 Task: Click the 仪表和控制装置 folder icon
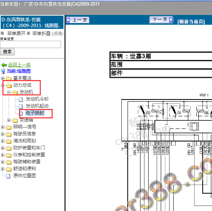[x=9, y=155]
